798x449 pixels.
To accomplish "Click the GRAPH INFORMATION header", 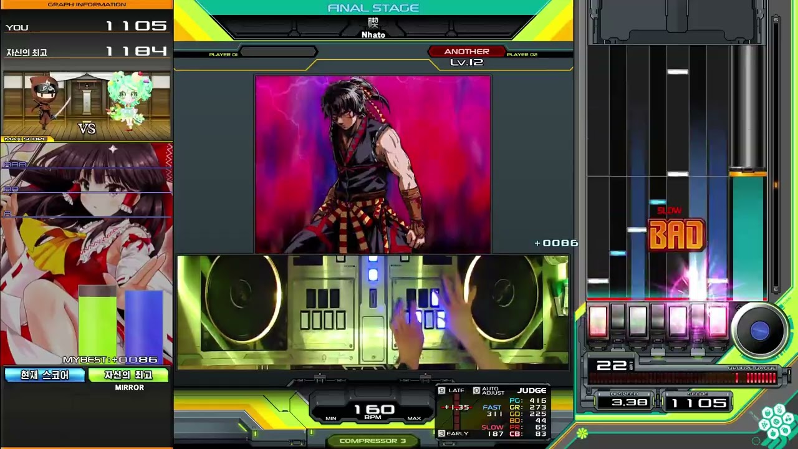I will (87, 4).
